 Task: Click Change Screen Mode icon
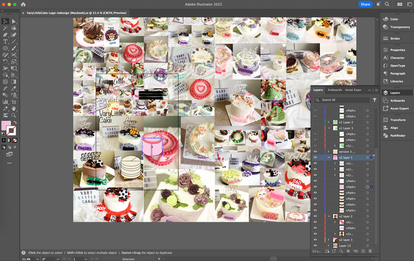(9, 154)
